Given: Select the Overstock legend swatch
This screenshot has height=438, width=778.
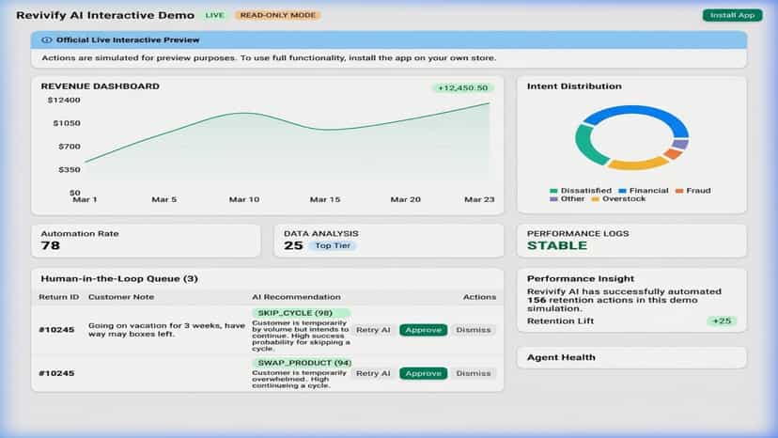Looking at the screenshot, I should click(x=596, y=199).
